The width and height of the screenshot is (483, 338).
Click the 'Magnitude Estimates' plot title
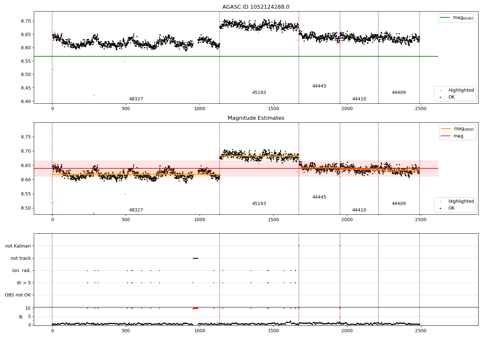[256, 118]
